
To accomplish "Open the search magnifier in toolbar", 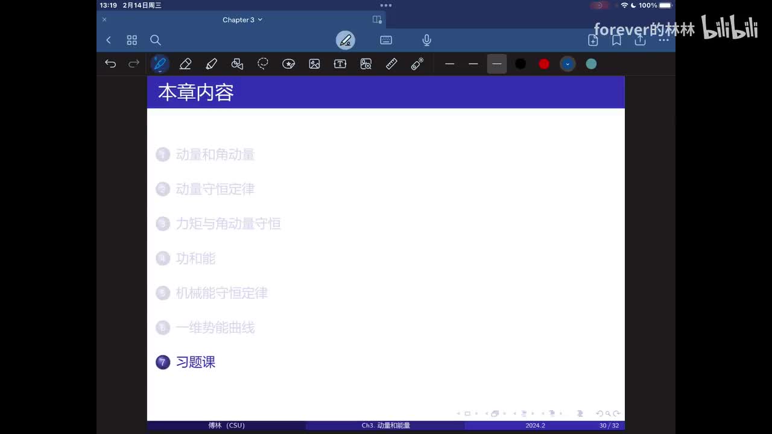I will [x=156, y=40].
